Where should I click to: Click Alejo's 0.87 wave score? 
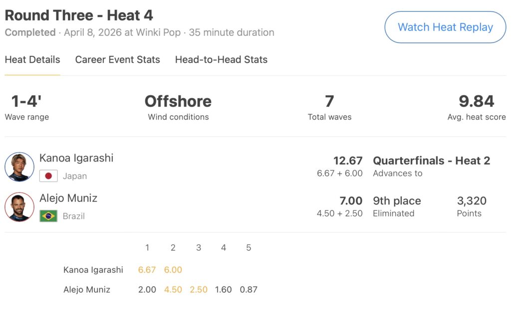(x=249, y=290)
